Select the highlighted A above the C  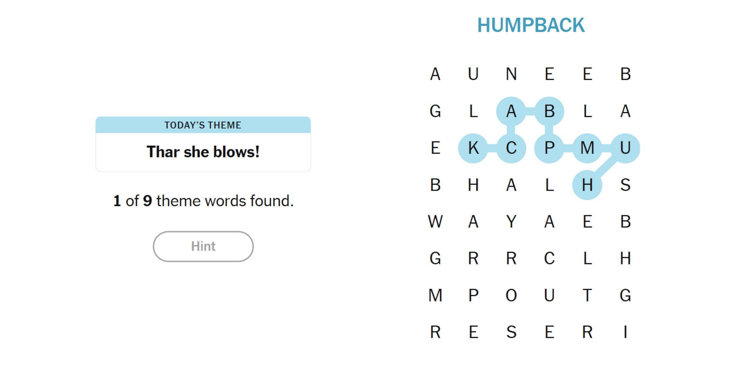click(x=512, y=111)
